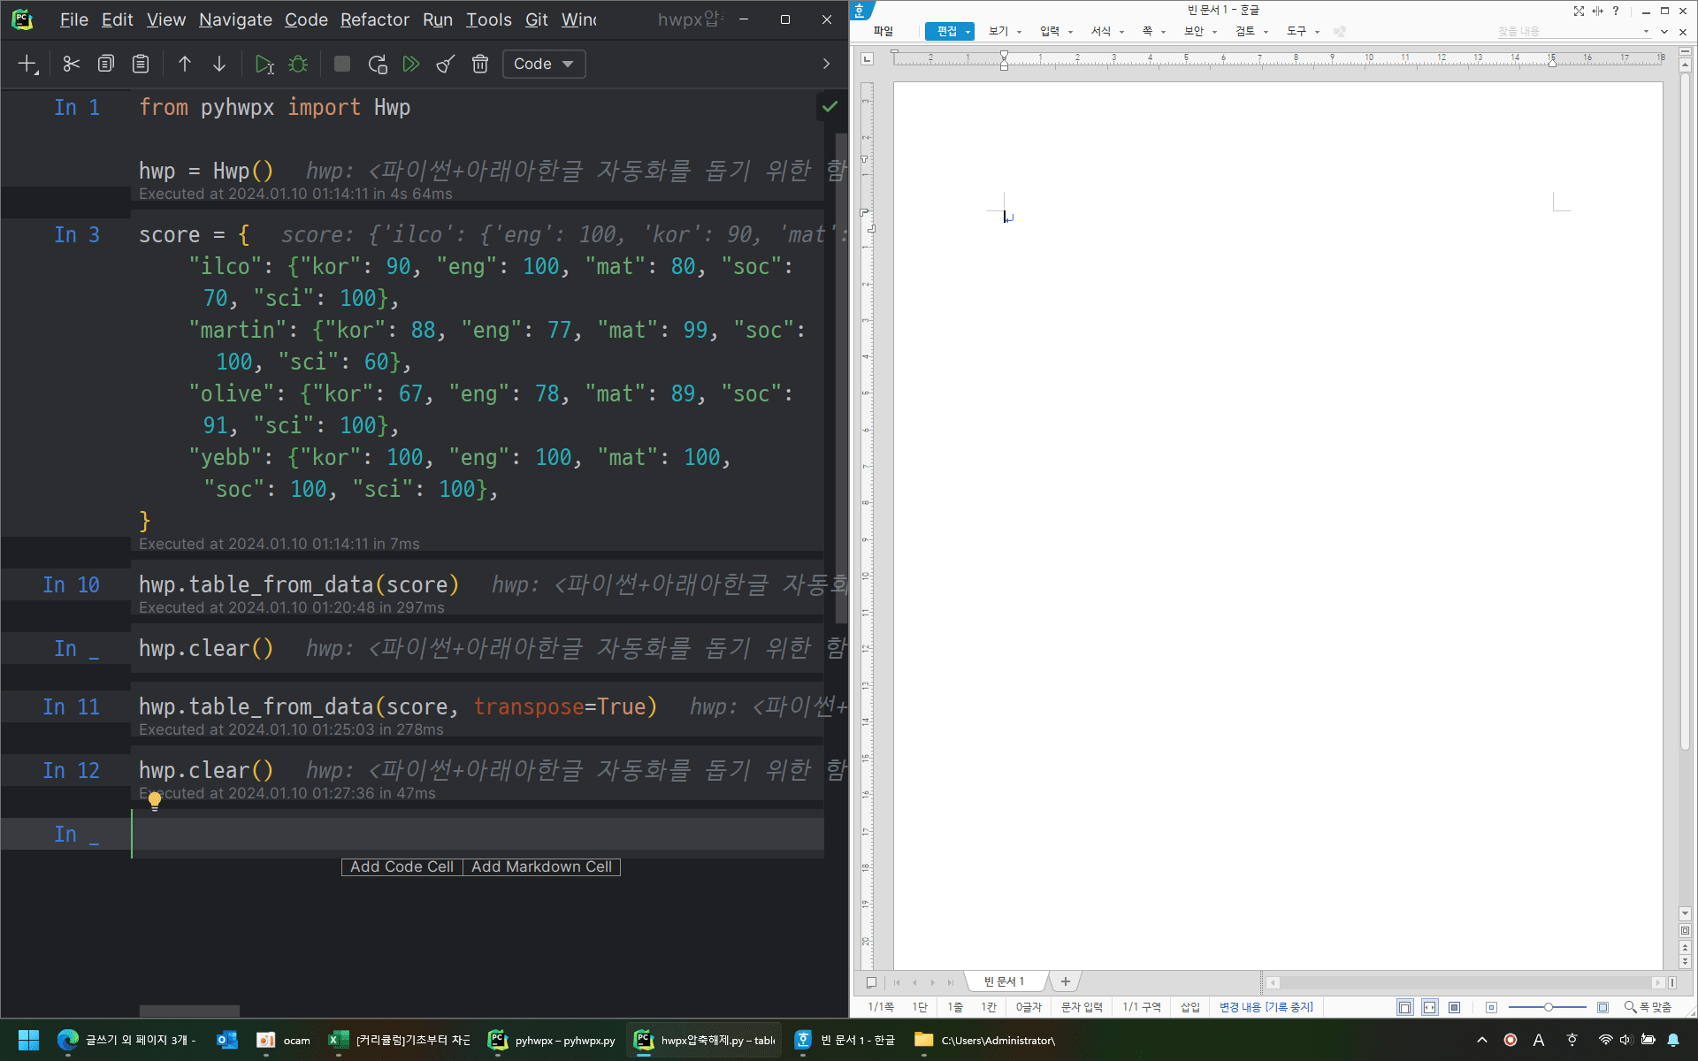Open the Refactor menu
The height and width of the screenshot is (1061, 1698).
coord(374,19)
